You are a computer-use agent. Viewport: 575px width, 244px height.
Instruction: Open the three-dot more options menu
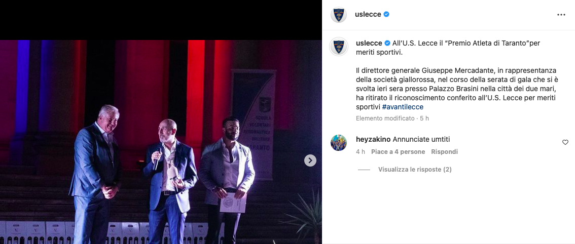[561, 15]
